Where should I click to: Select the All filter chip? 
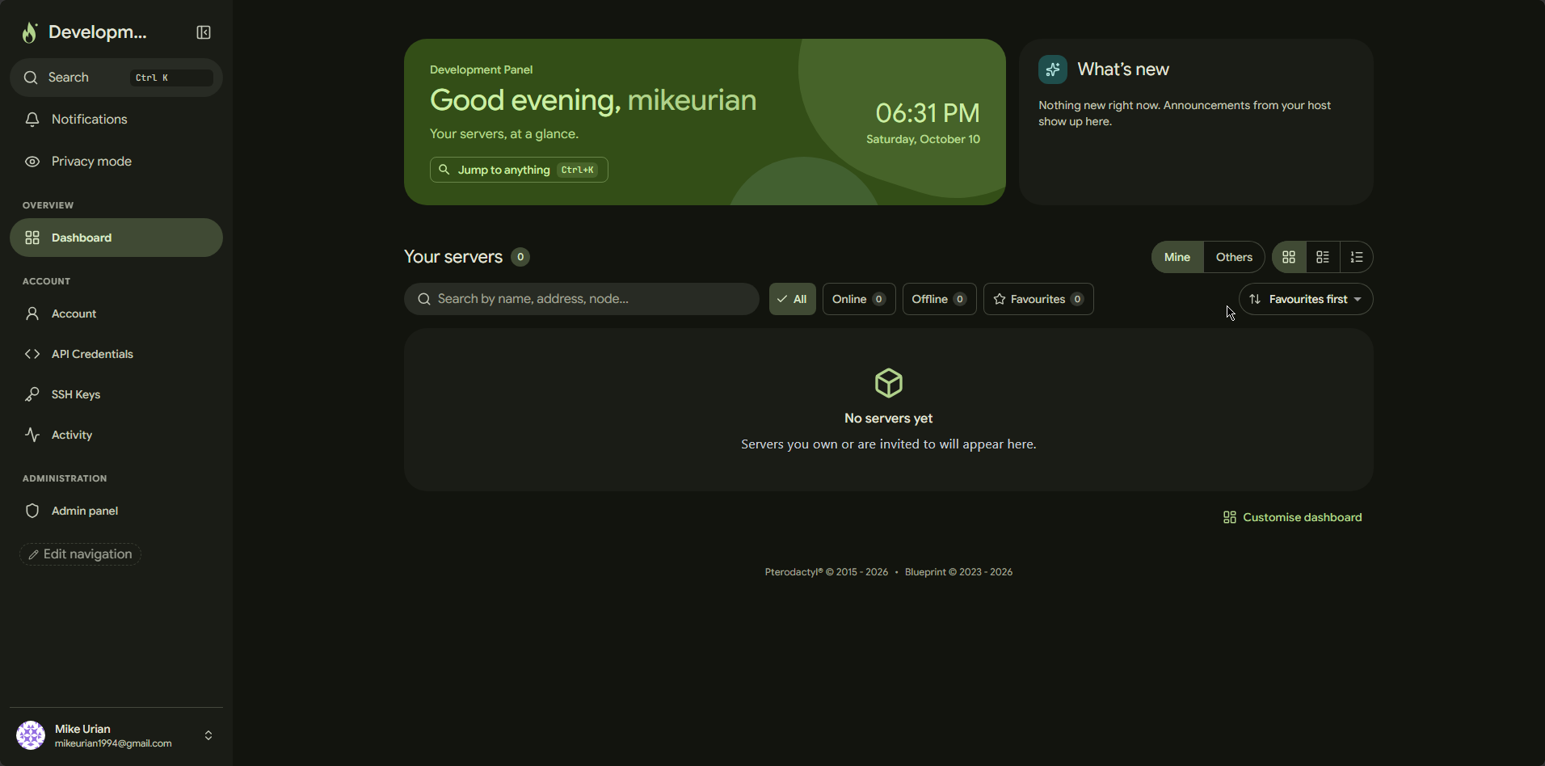coord(793,299)
